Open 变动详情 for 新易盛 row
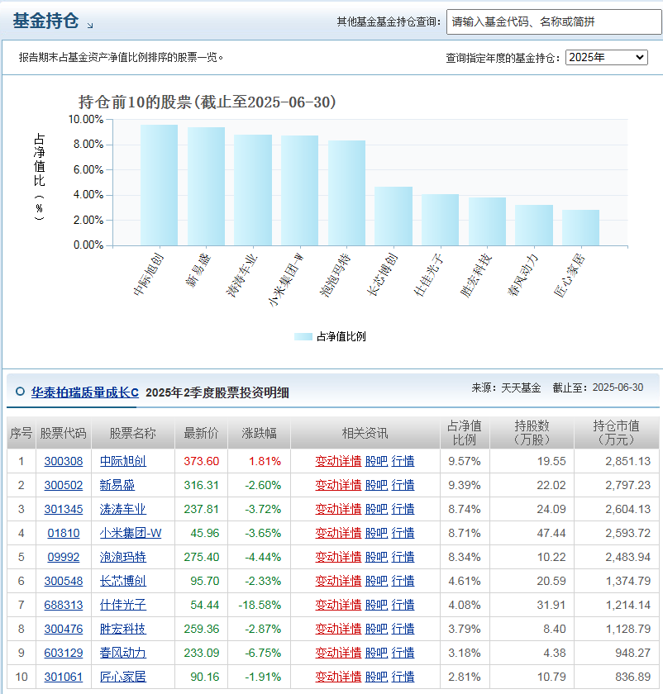This screenshot has width=663, height=694. (x=338, y=485)
